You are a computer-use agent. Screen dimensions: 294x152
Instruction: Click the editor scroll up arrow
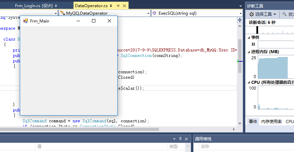240,26
